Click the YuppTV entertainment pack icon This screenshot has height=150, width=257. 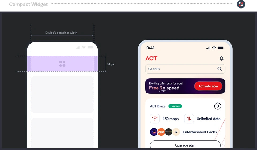pyautogui.click(x=168, y=132)
